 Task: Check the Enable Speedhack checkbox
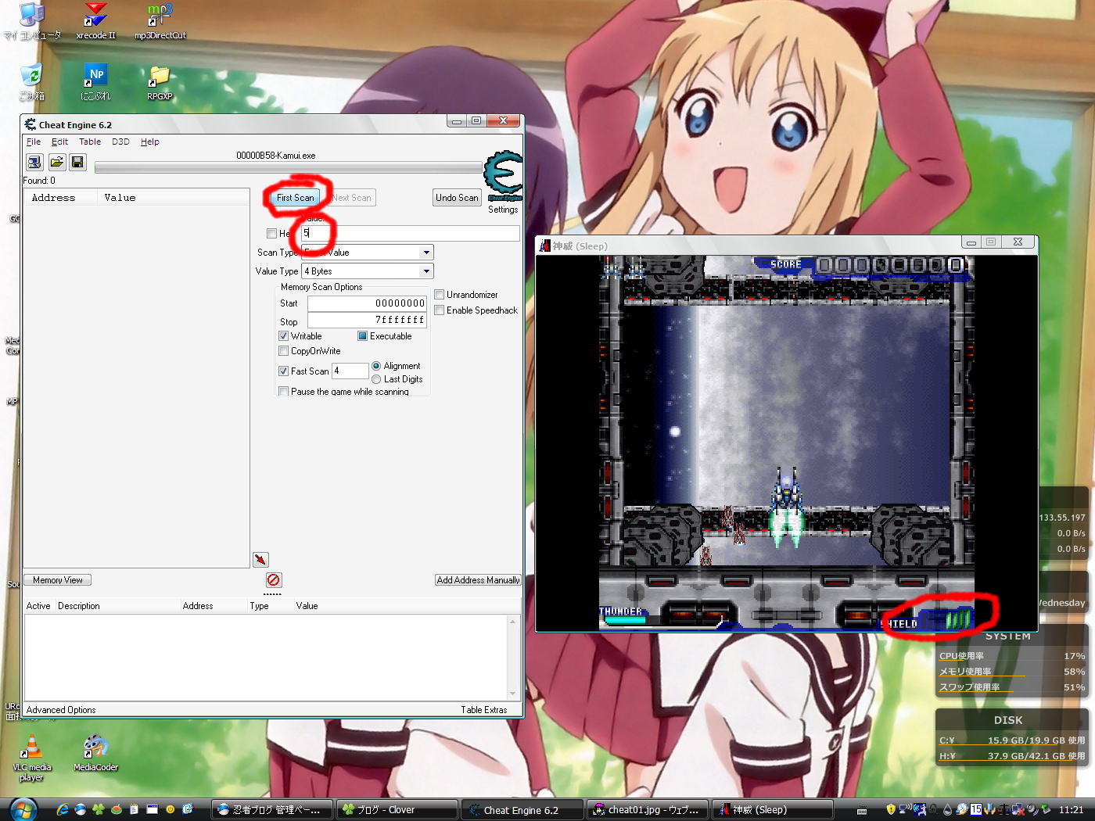click(440, 310)
